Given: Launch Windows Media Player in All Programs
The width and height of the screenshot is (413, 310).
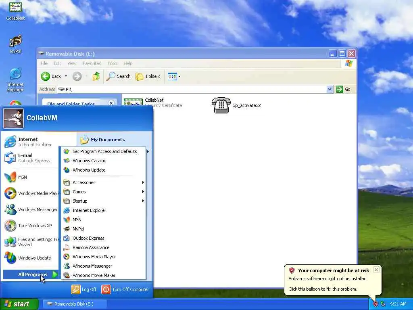Looking at the screenshot, I should (103, 257).
